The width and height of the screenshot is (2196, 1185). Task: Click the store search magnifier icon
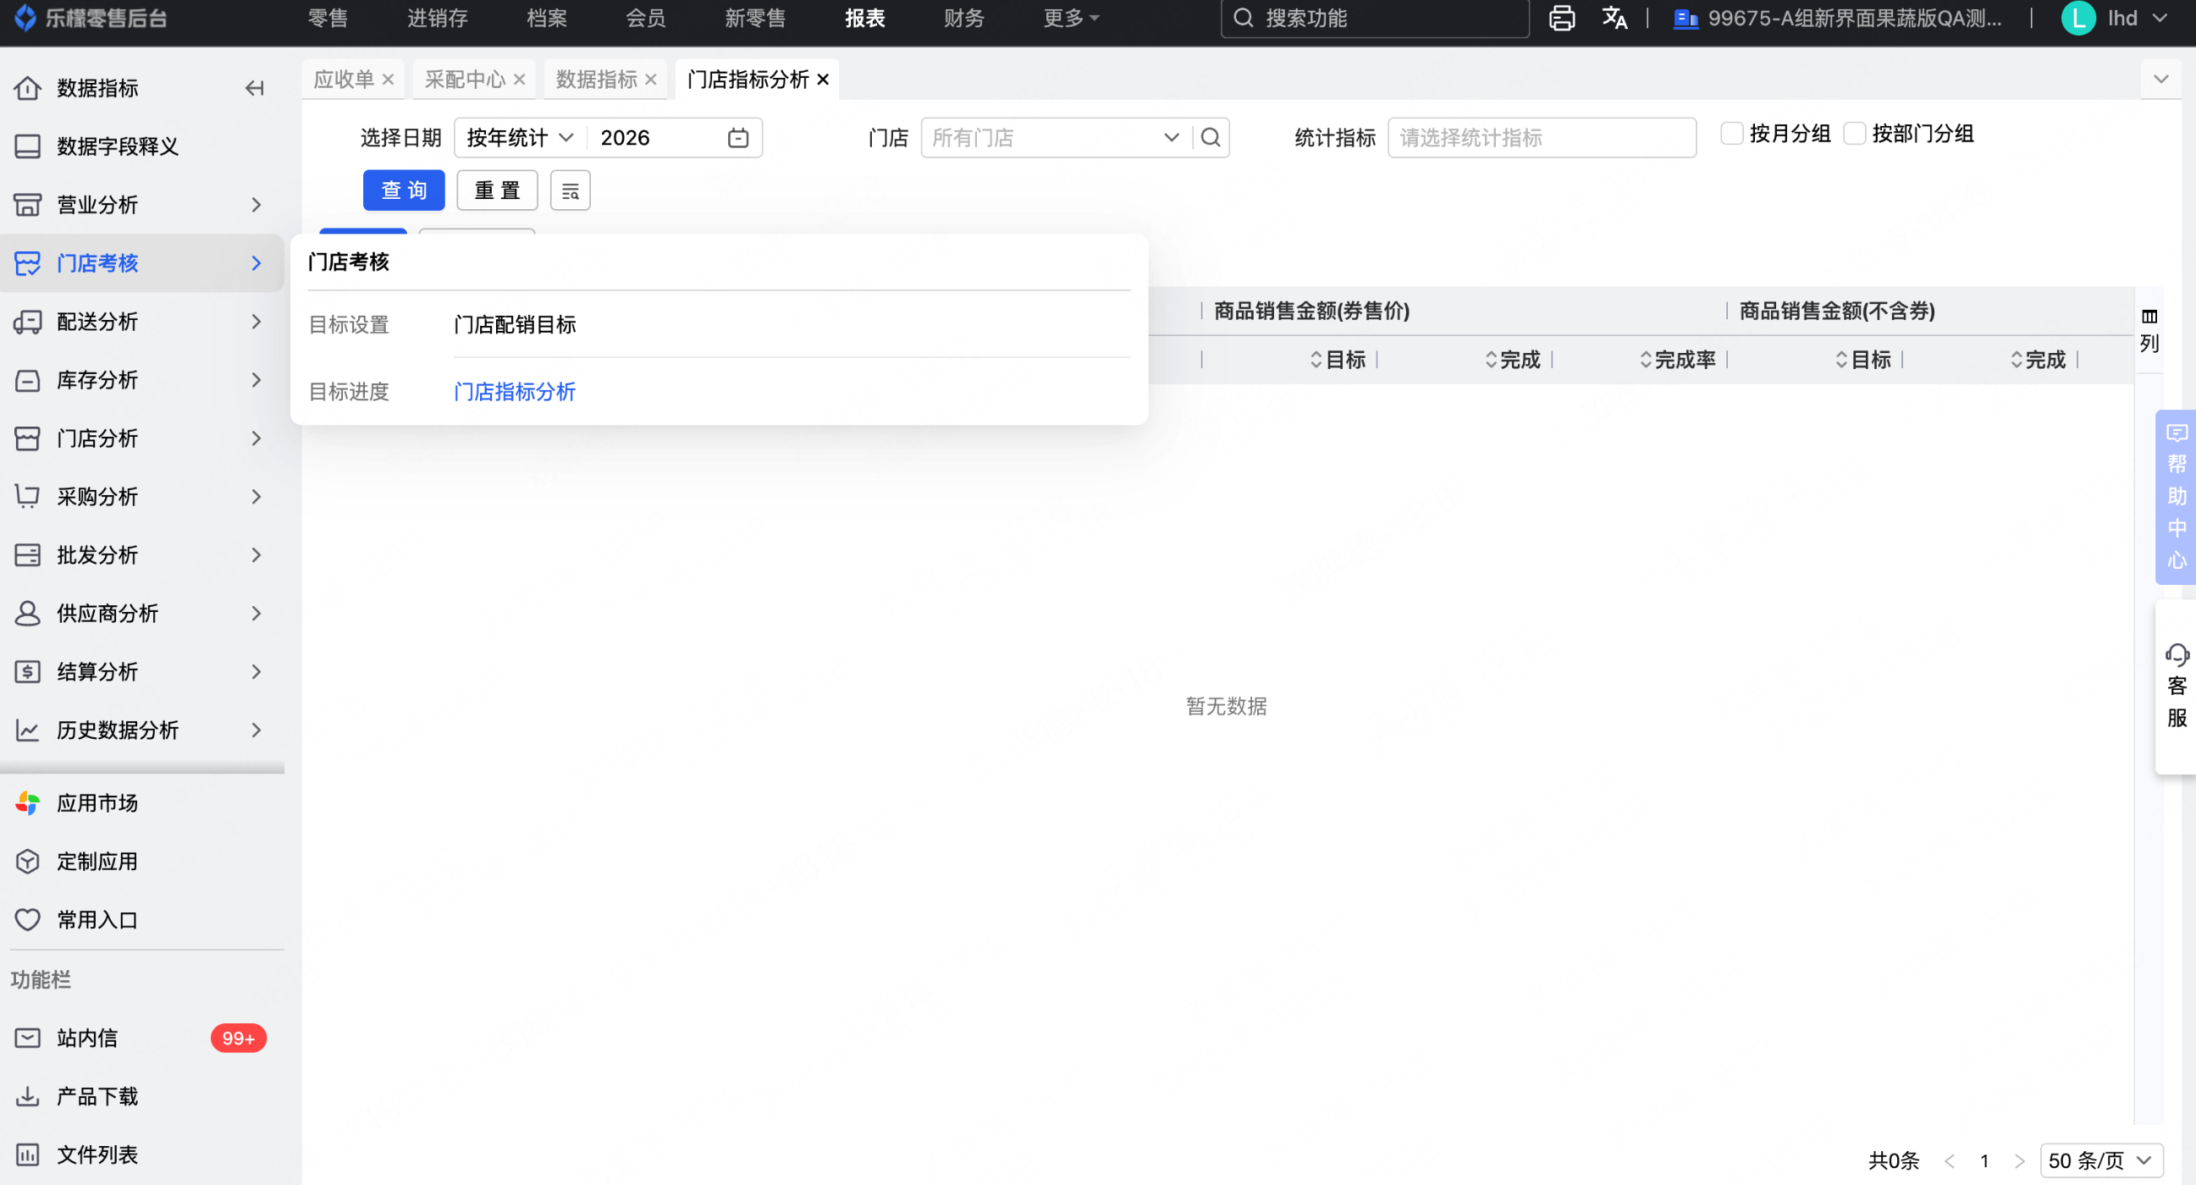pyautogui.click(x=1211, y=137)
